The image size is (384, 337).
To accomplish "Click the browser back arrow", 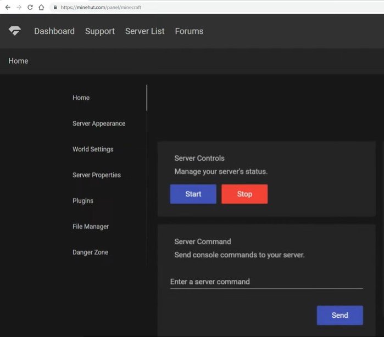I will pyautogui.click(x=8, y=7).
